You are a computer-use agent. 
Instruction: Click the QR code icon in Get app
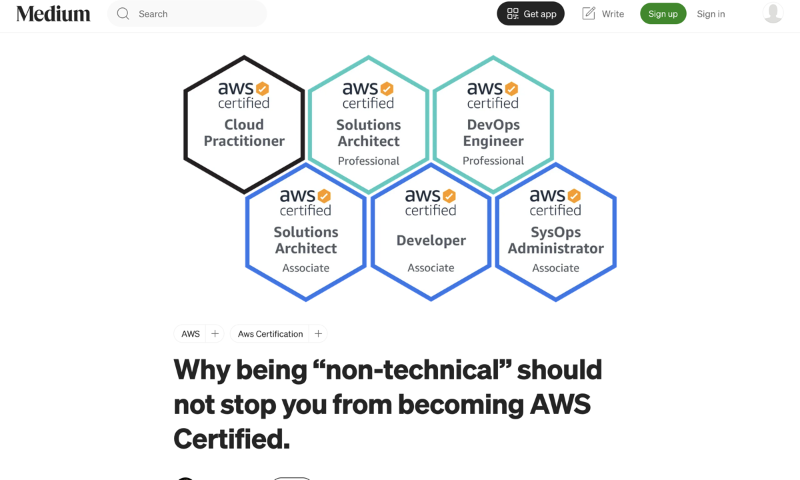513,13
